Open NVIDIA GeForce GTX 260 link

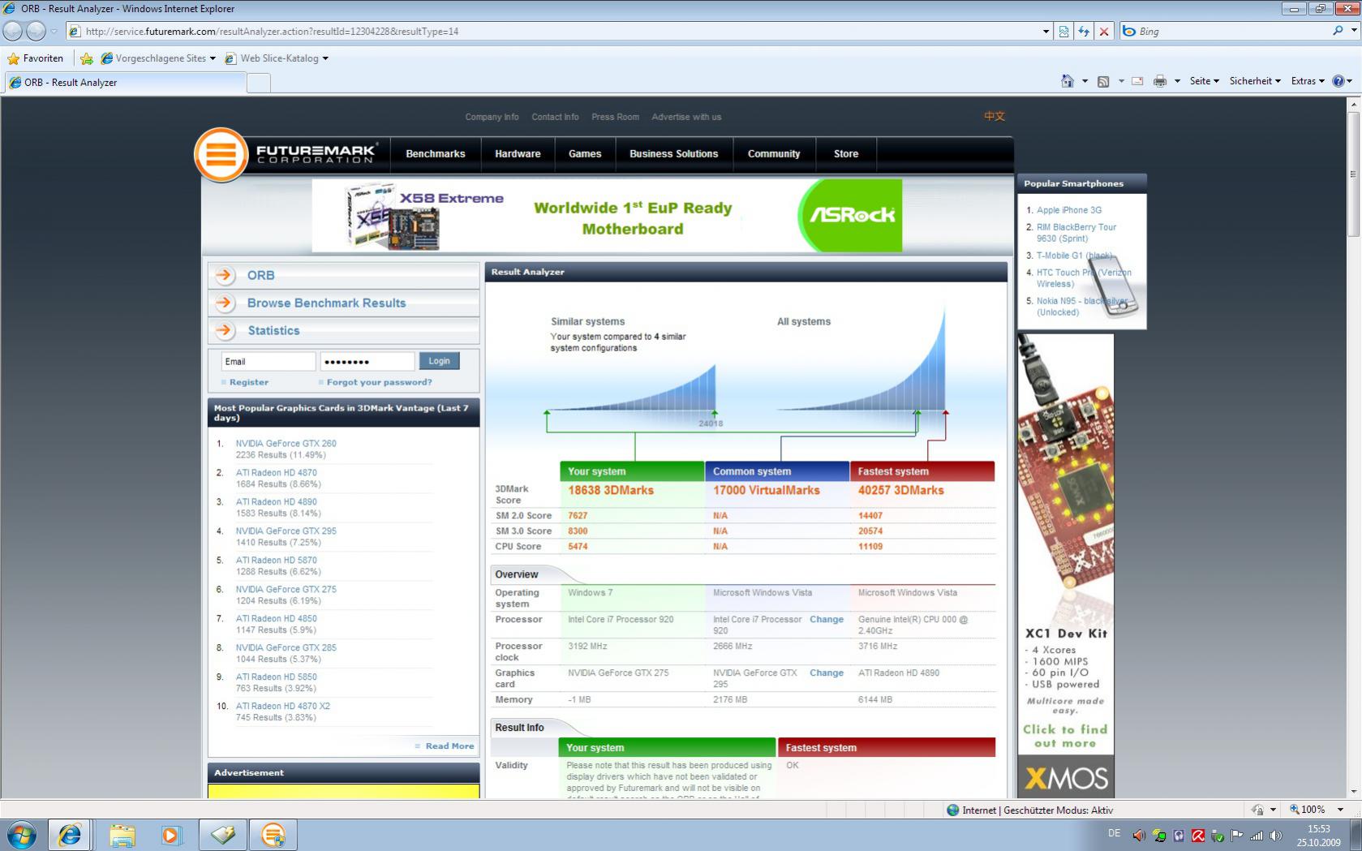pyautogui.click(x=286, y=444)
